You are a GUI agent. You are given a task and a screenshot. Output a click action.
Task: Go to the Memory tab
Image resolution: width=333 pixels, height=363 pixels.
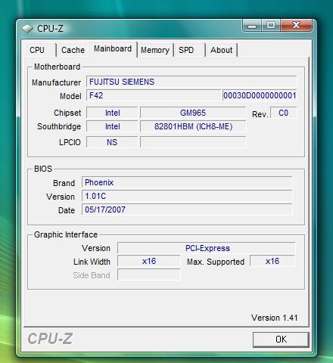155,50
